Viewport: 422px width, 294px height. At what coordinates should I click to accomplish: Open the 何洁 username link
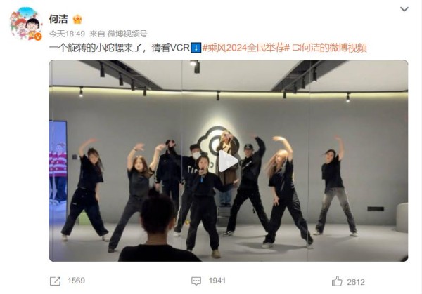[58, 19]
